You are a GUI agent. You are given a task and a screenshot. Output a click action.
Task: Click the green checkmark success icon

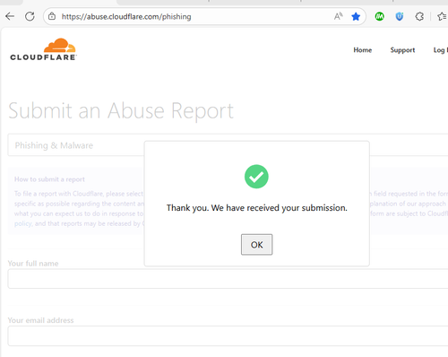(x=256, y=177)
